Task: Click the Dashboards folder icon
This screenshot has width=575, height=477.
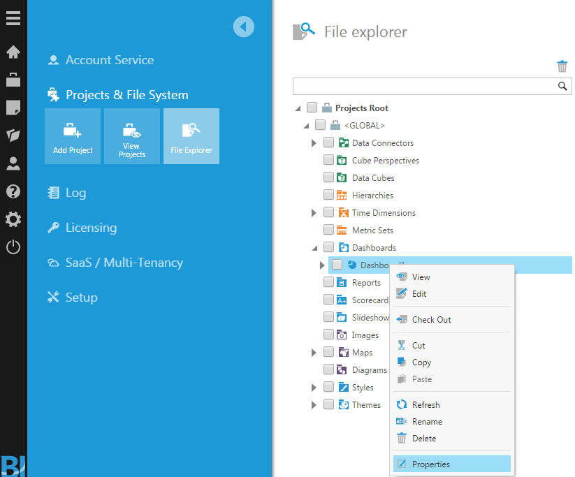Action: pos(344,247)
